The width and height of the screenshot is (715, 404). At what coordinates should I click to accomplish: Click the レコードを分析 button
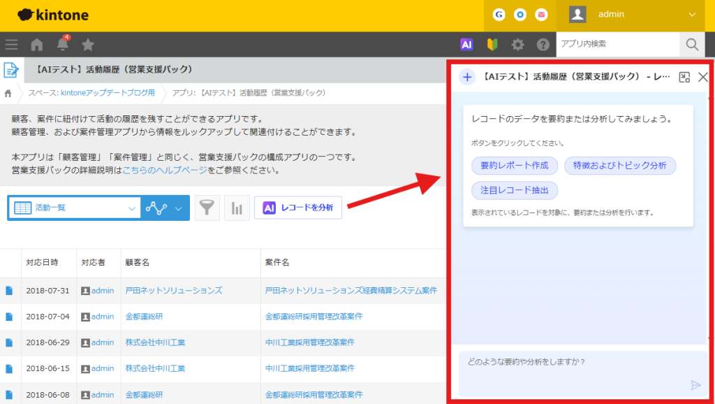pyautogui.click(x=298, y=208)
